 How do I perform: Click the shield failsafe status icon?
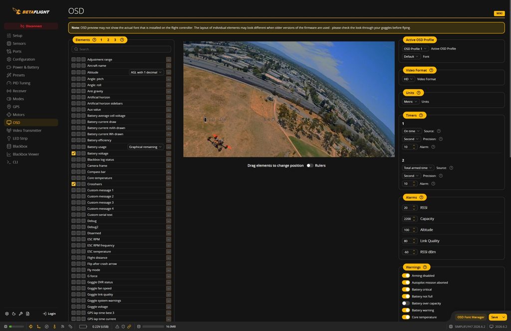123,327
